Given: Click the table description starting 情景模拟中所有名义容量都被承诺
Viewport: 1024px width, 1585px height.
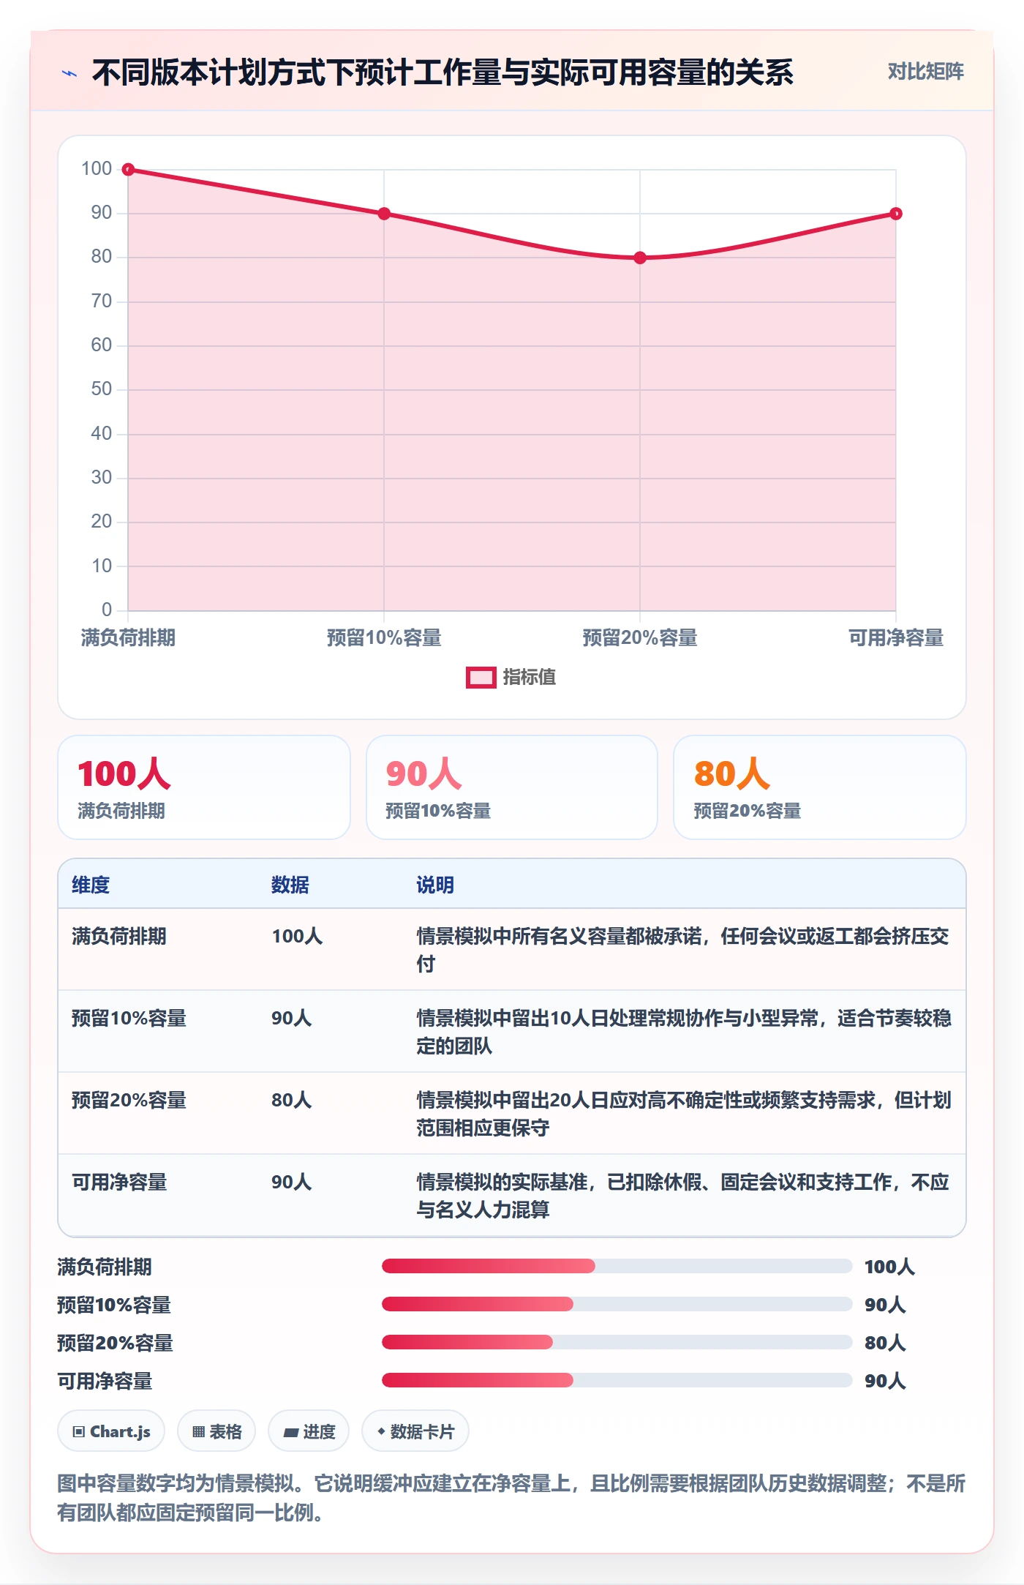Looking at the screenshot, I should click(x=683, y=950).
